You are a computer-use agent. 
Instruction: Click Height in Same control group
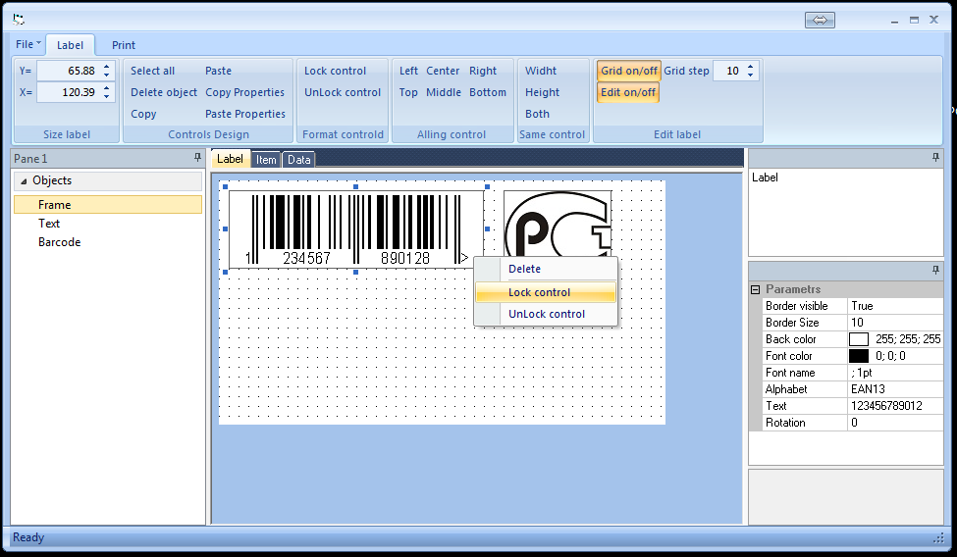coord(542,92)
